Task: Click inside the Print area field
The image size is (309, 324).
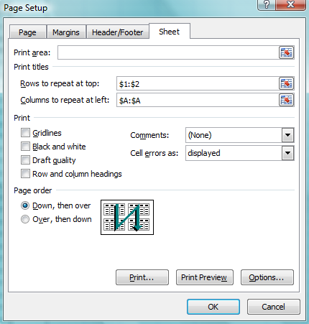Action: pos(168,52)
